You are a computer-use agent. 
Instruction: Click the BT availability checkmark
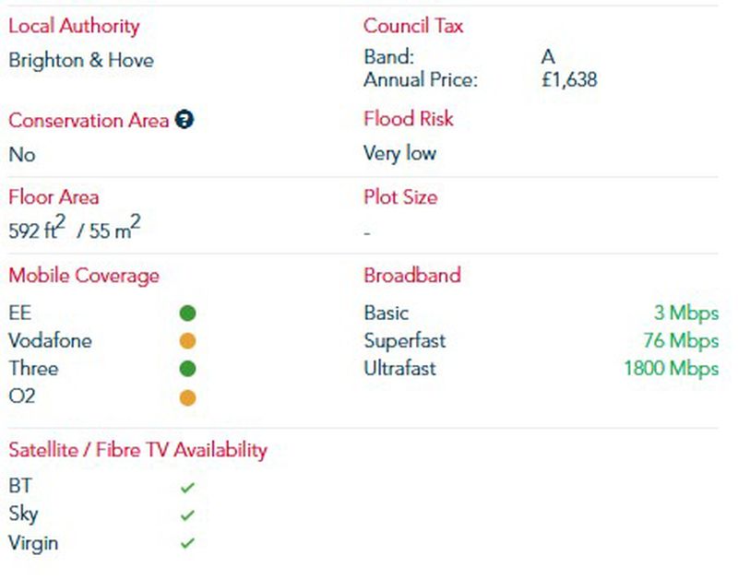pyautogui.click(x=188, y=487)
